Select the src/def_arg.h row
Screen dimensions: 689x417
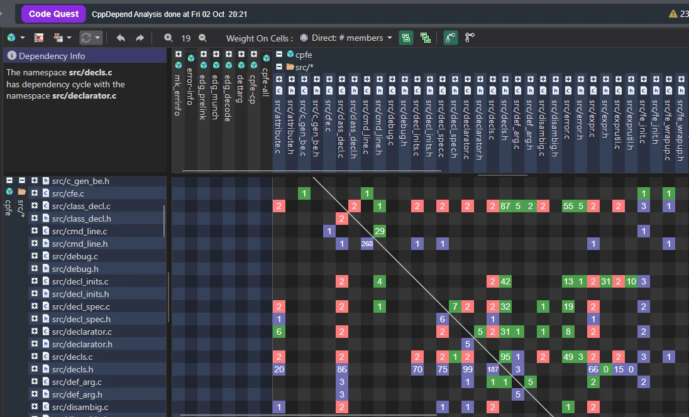[x=97, y=394]
